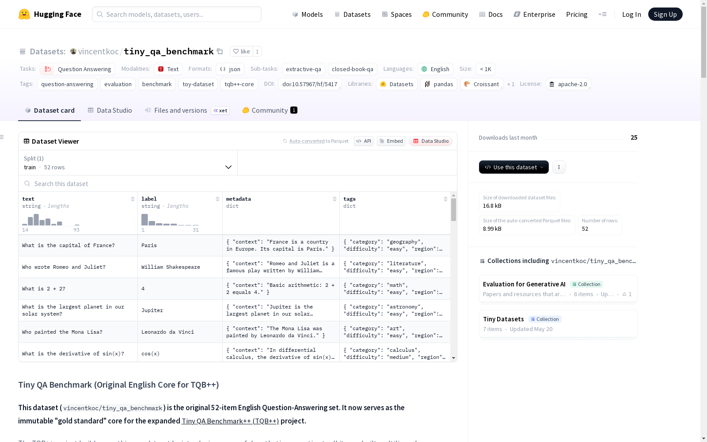Select the closed-book-qa sub-task tag
The image size is (707, 442).
pyautogui.click(x=353, y=69)
